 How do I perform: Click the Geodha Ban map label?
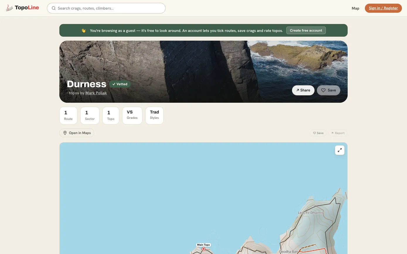pyautogui.click(x=288, y=251)
